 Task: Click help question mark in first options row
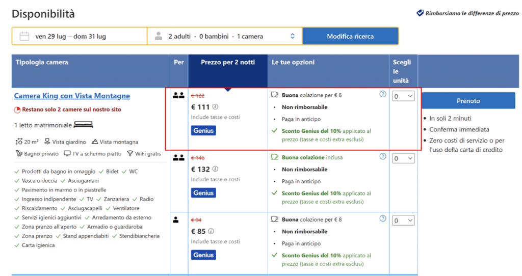pos(383,94)
